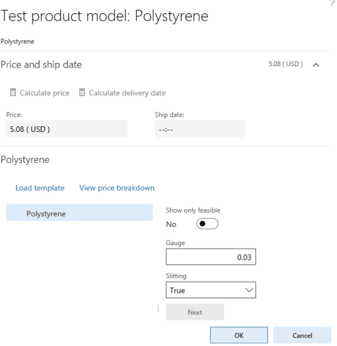Screen dimensions: 337x346
Task: Collapse the Price and ship date section
Action: click(x=316, y=65)
